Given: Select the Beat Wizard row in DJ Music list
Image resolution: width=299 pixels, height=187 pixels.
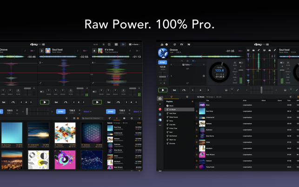Looking at the screenshot, I should [247, 154].
